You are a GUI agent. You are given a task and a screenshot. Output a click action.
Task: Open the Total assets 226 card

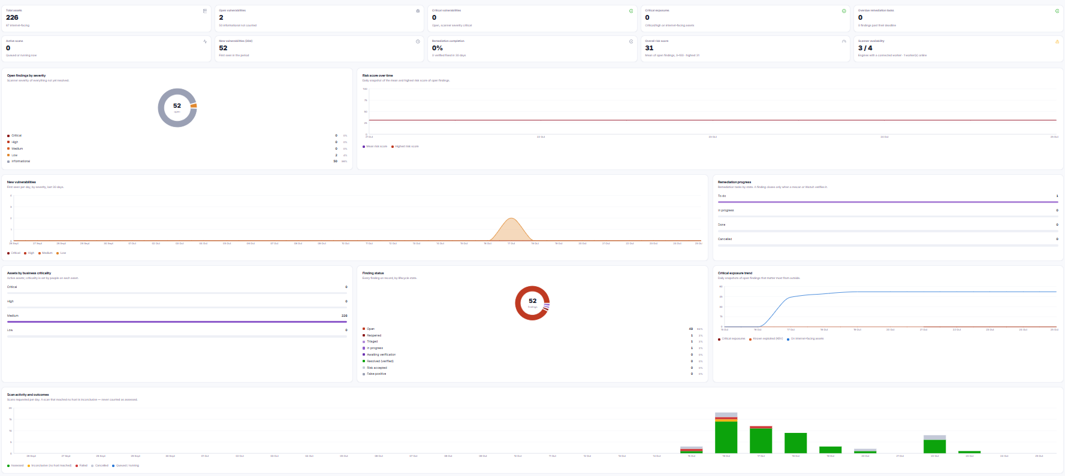(x=107, y=19)
